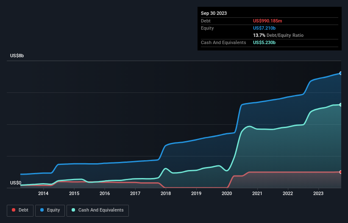Image resolution: width=348 pixels, height=223 pixels.
Task: Select the teal Cash endpoint marker
Action: 341,105
